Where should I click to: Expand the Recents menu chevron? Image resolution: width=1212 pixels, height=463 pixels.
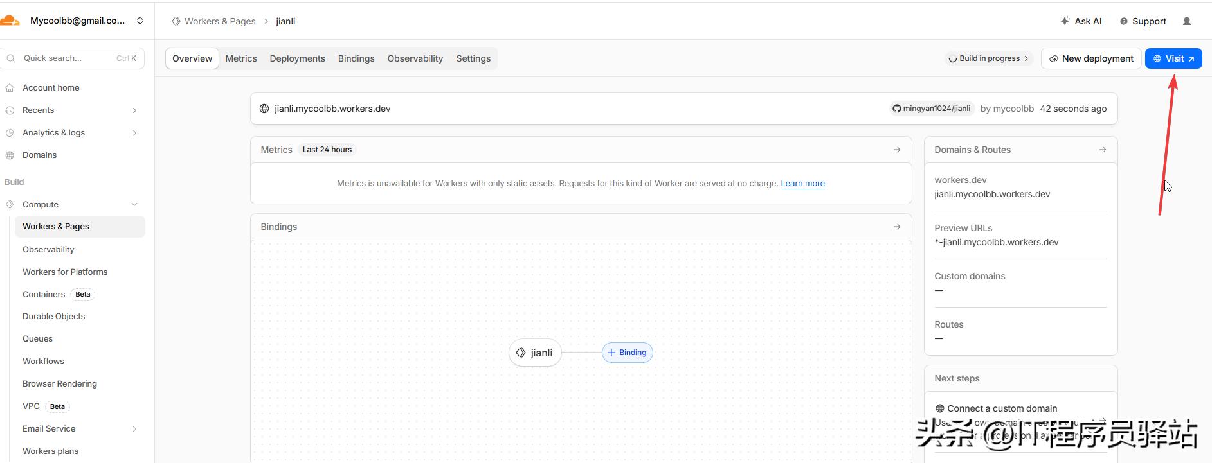tap(134, 110)
